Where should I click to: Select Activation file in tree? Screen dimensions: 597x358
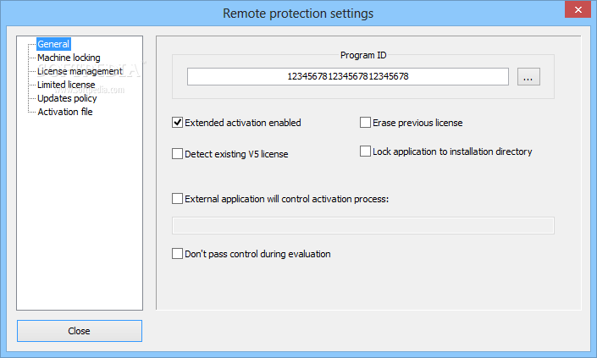pyautogui.click(x=65, y=112)
